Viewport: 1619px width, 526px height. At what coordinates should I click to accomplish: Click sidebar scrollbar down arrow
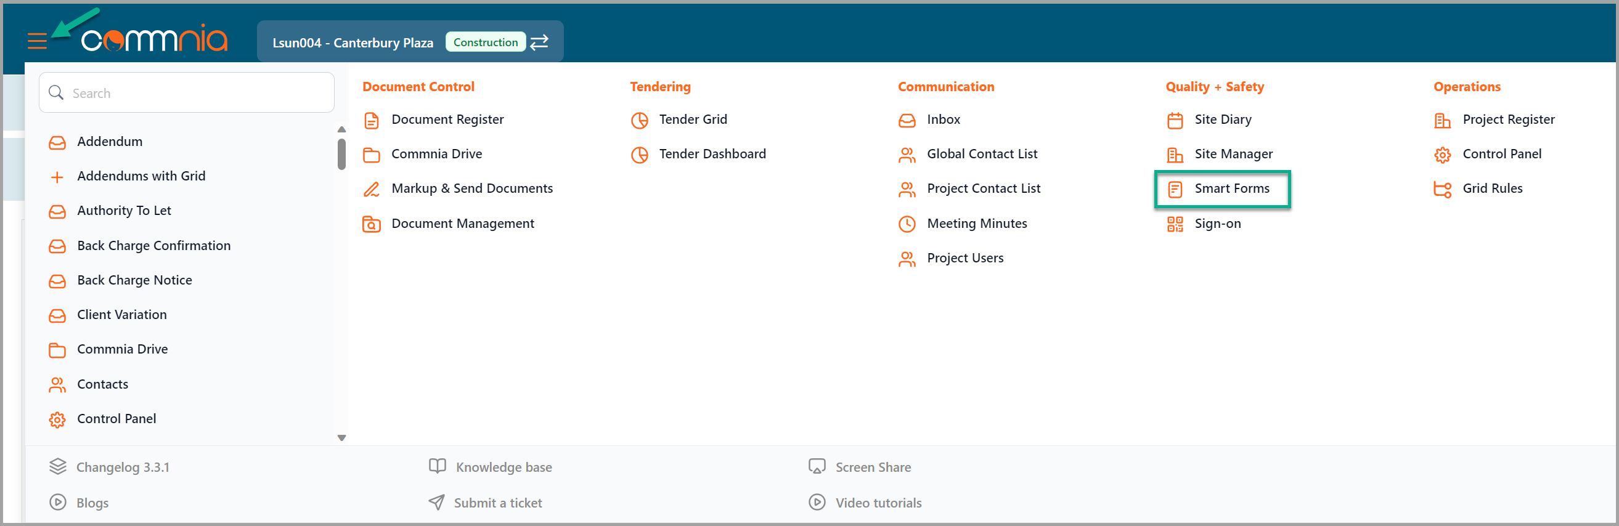pyautogui.click(x=342, y=438)
